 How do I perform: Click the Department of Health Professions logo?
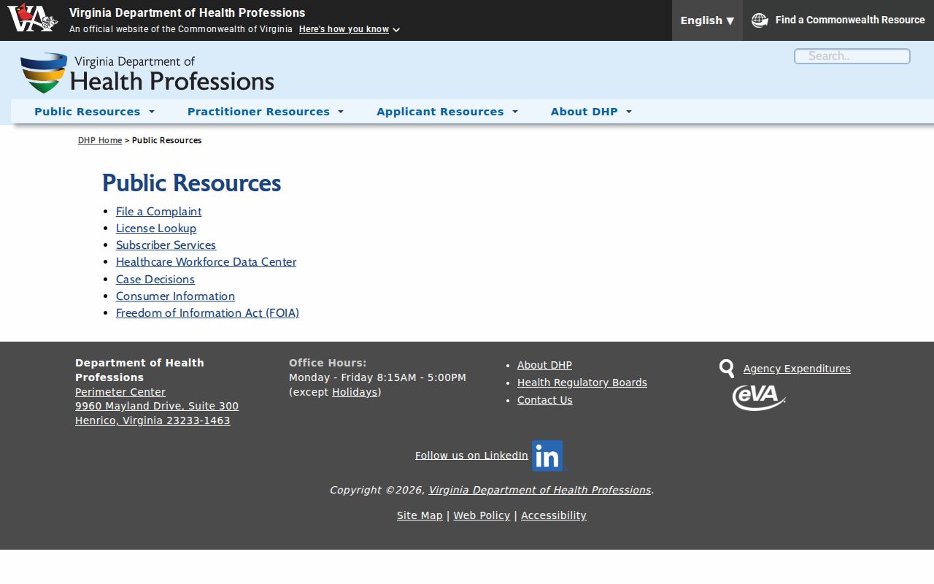coord(147,73)
